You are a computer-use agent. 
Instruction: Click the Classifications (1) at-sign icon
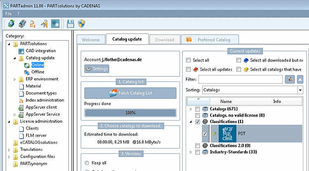[x=205, y=121]
